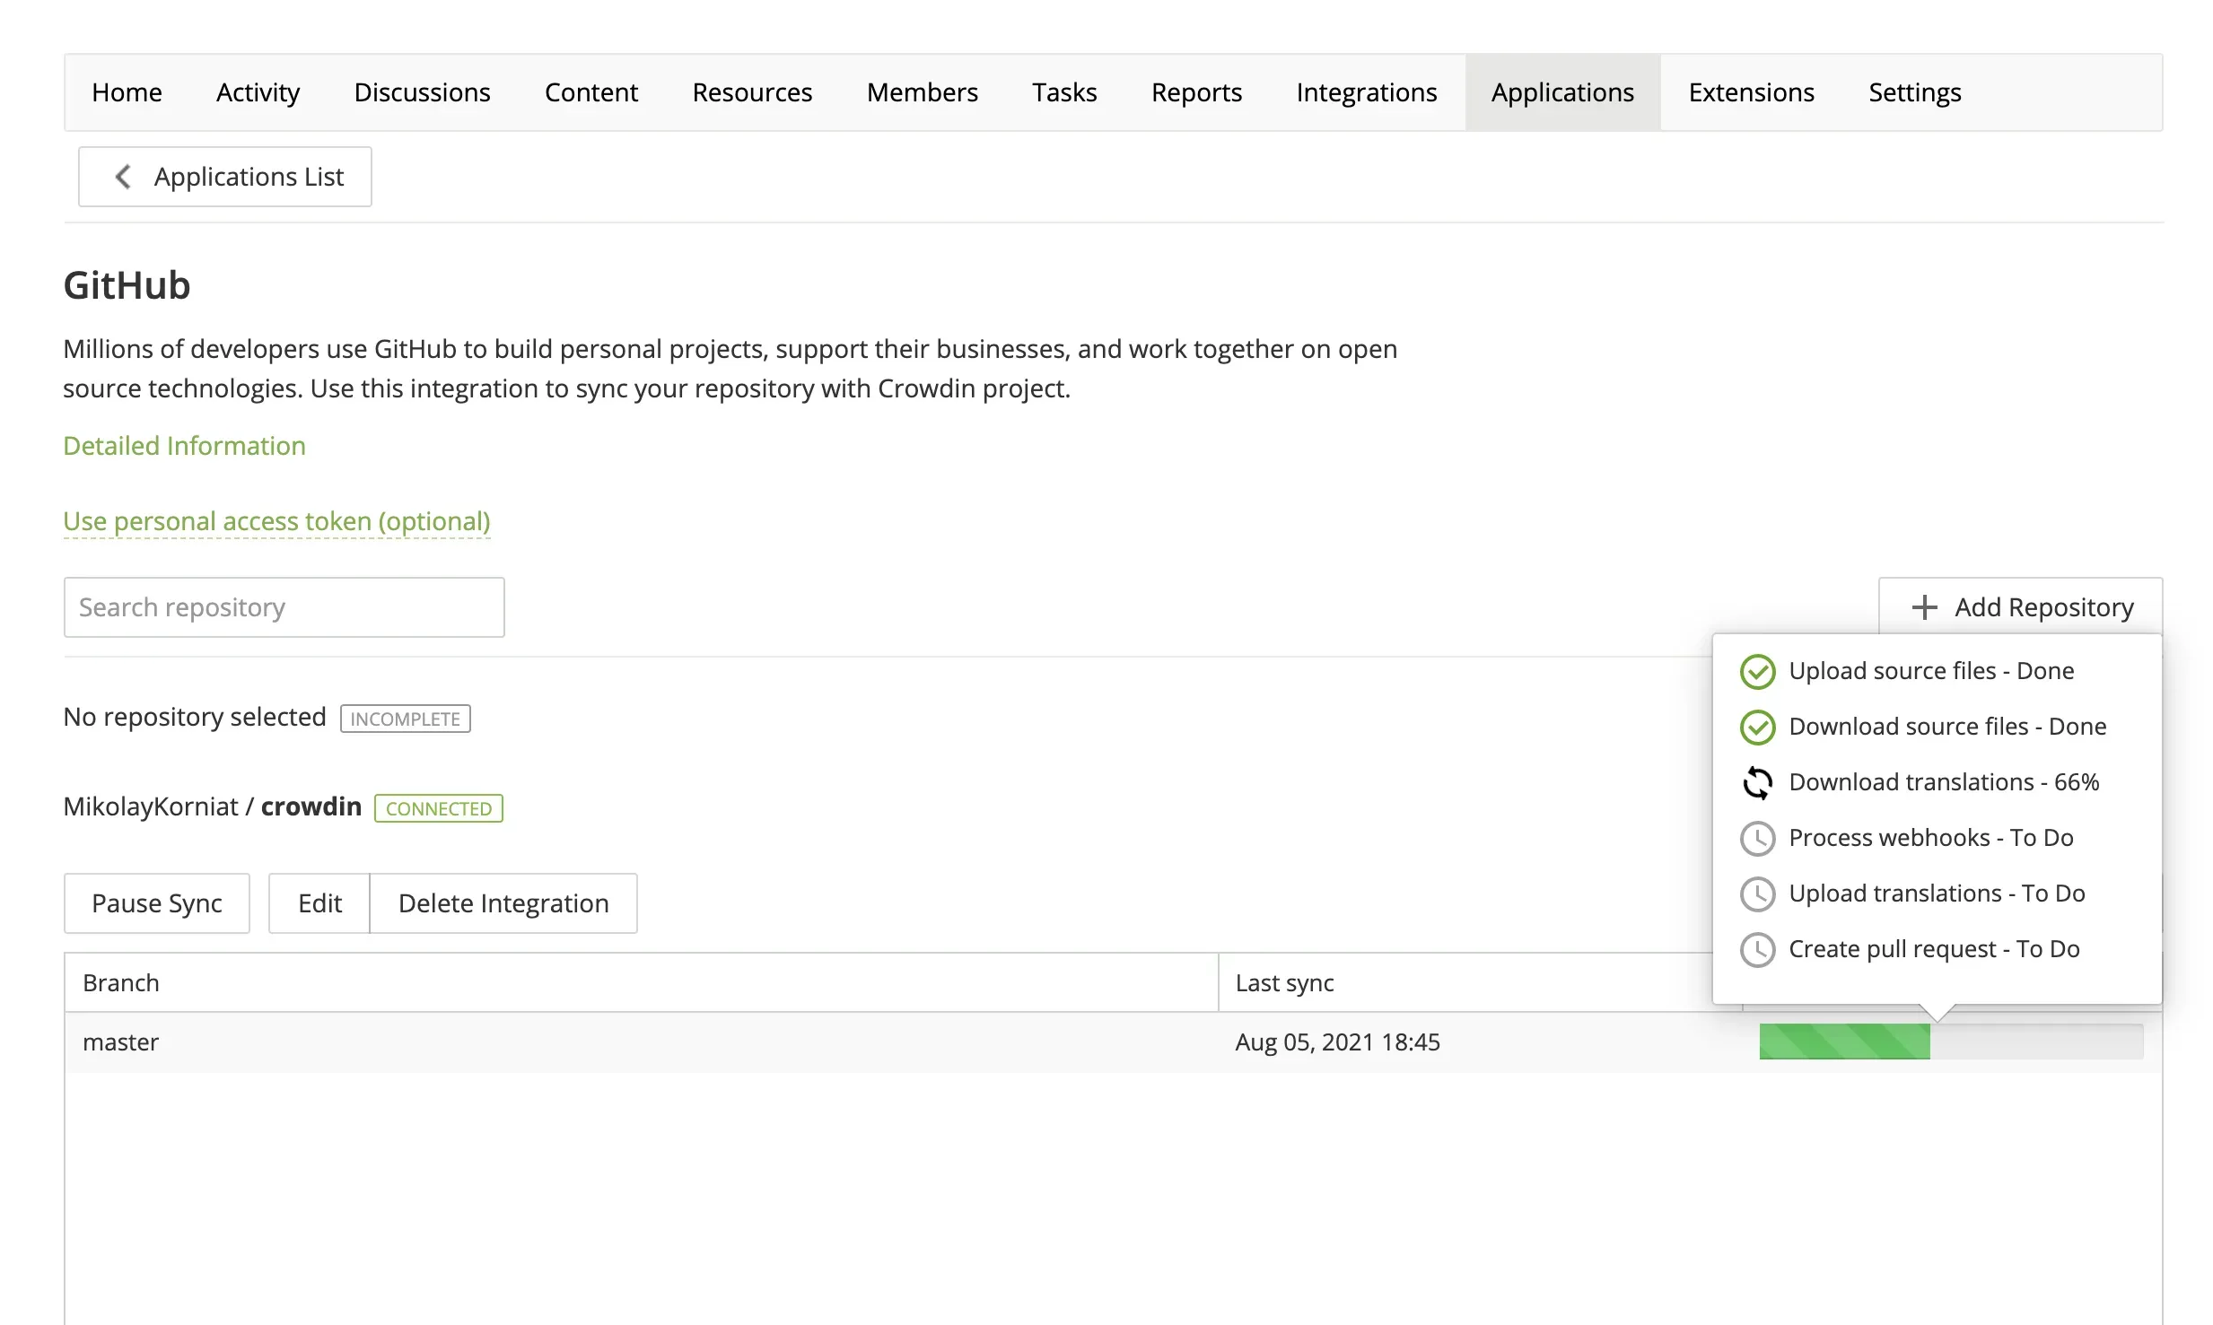Viewport: 2213px width, 1325px height.
Task: Focus the Search repository field
Action: [284, 607]
